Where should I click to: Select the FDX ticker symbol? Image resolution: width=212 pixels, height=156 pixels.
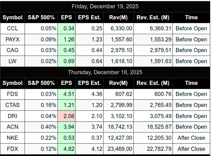12,149
